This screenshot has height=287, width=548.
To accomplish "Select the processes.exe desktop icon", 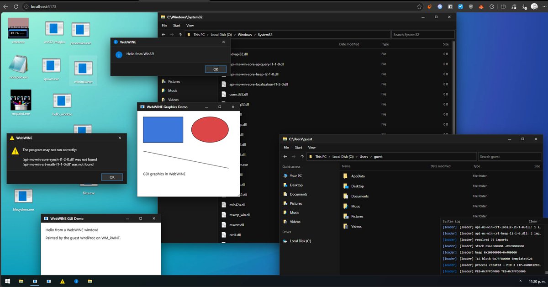I will (x=81, y=33).
